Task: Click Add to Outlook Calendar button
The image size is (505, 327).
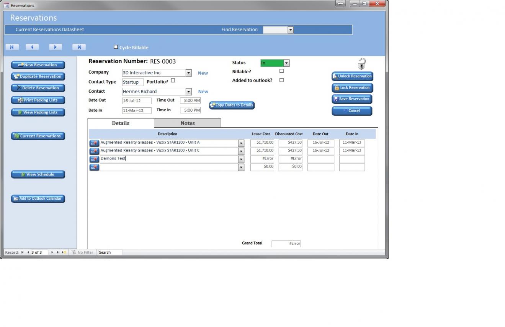Action: coord(38,199)
